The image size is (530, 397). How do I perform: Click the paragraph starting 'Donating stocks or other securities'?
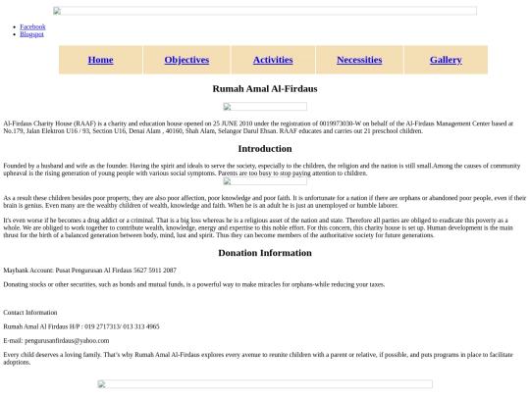click(194, 284)
